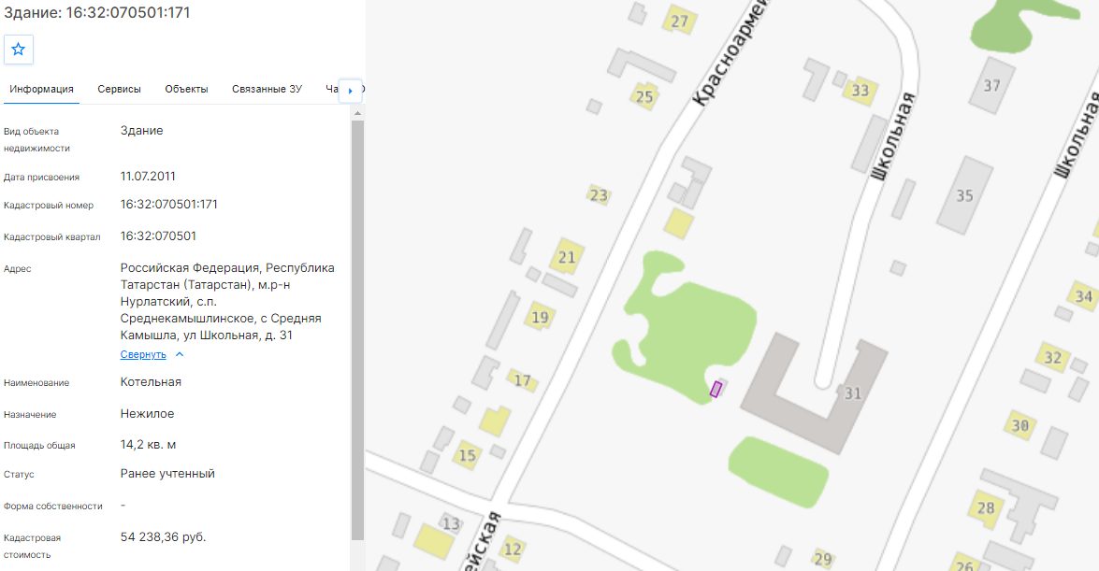Show more tabs with the arrow button
The height and width of the screenshot is (571, 1099).
(350, 91)
